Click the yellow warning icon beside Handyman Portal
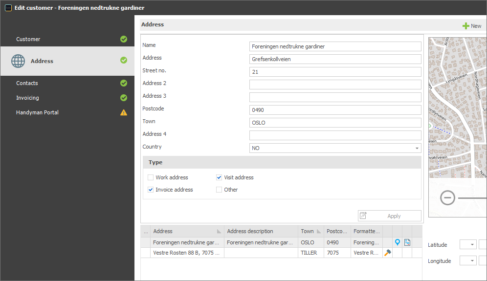Viewport: 487px width, 281px height. [124, 112]
